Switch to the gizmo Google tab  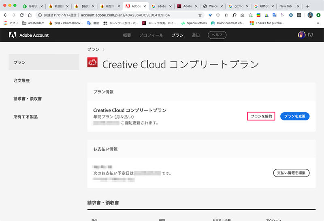(x=239, y=6)
